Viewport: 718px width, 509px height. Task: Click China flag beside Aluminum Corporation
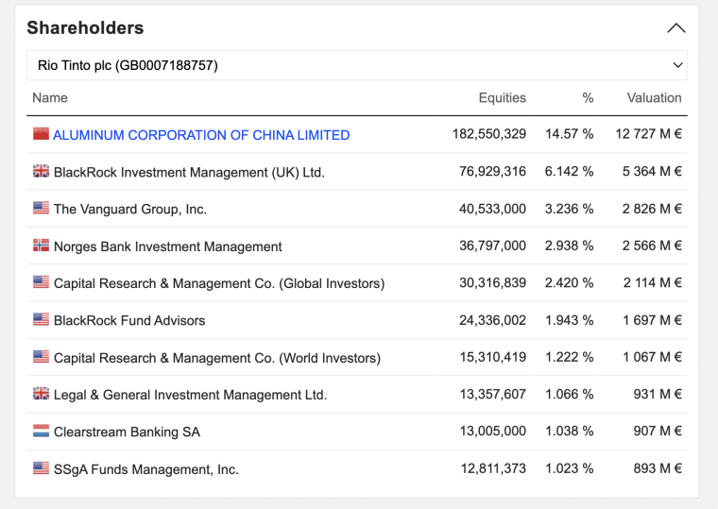(x=41, y=134)
